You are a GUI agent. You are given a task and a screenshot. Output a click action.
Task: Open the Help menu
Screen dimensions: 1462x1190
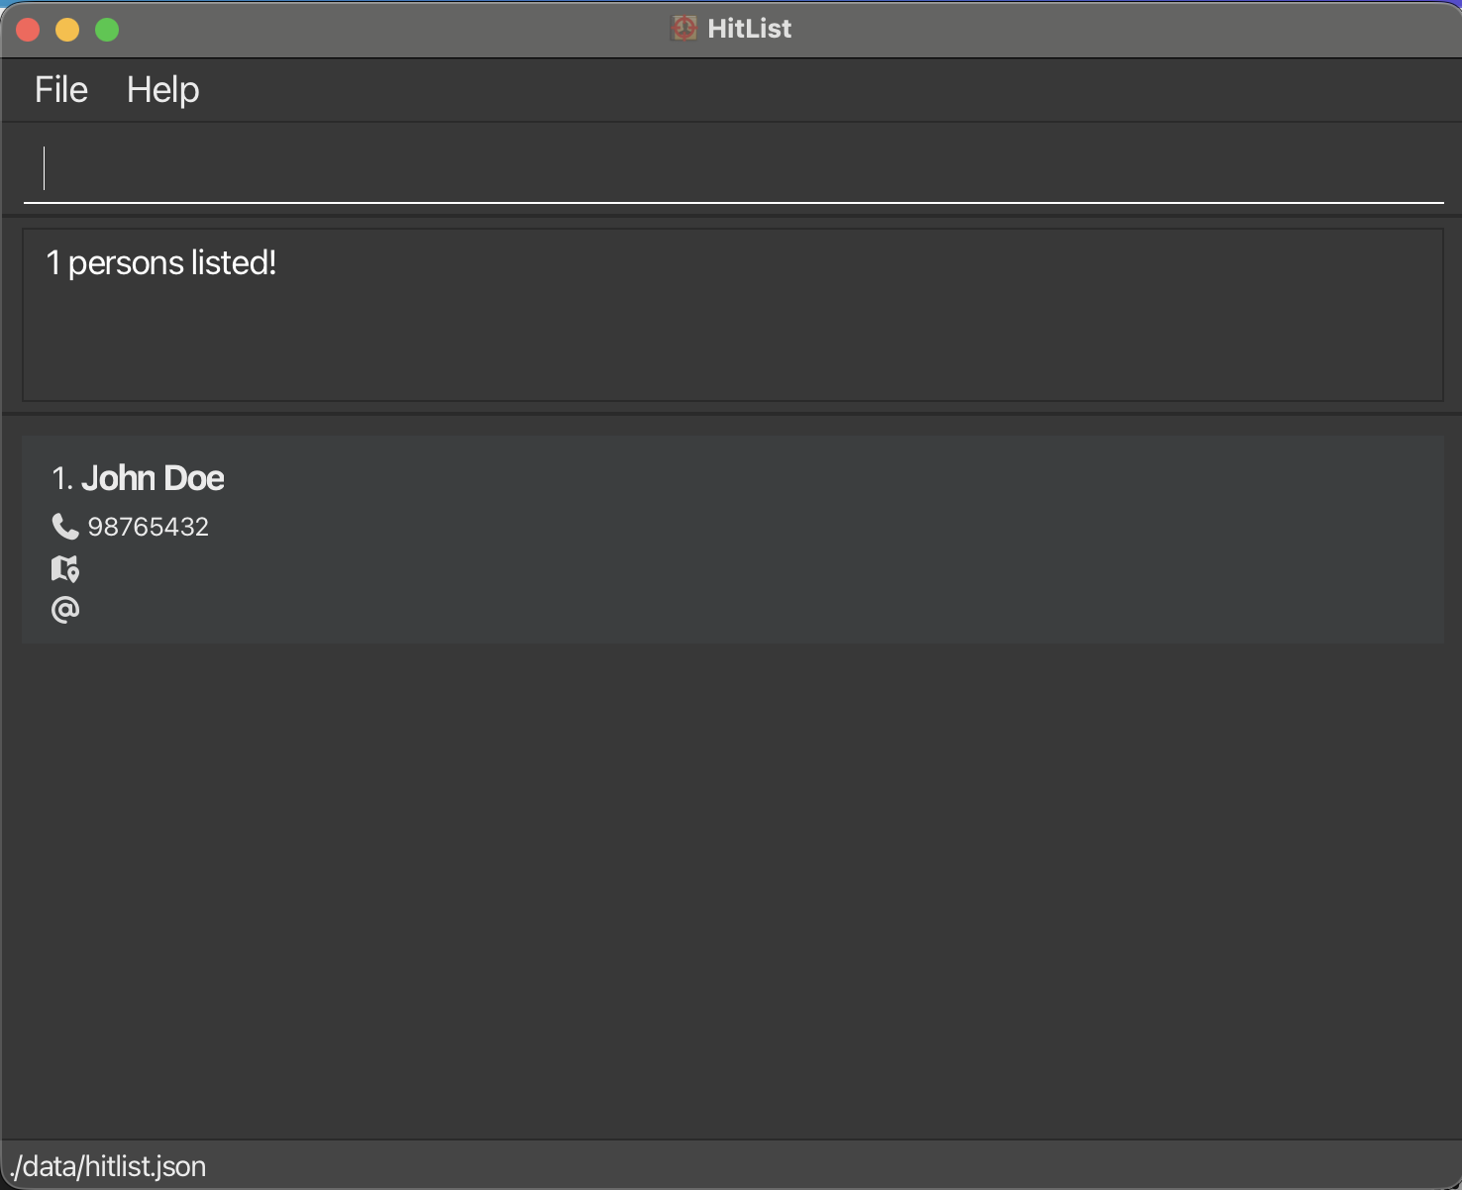[162, 90]
